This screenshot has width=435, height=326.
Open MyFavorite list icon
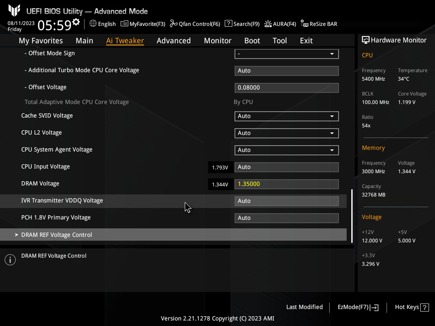124,24
